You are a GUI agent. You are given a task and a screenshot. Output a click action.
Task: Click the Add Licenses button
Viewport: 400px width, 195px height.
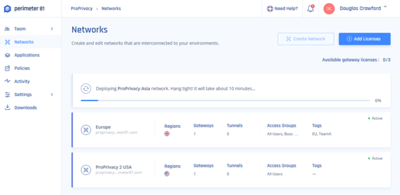[x=365, y=39]
